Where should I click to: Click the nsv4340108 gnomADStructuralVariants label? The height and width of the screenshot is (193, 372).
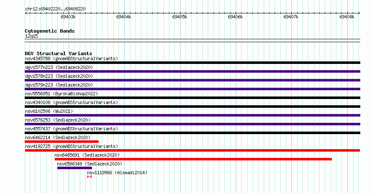(x=71, y=102)
